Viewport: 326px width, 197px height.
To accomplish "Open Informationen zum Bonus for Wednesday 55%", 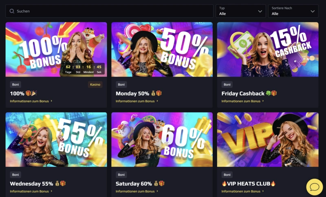I will [x=29, y=191].
